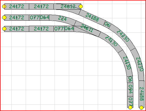Select yellow endpoint of the third-row track
The width and height of the screenshot is (146, 111).
(x=4, y=29)
